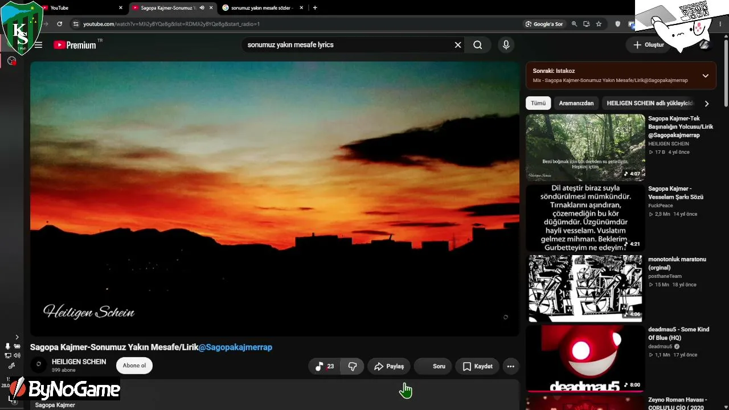This screenshot has height=410, width=729.
Task: Open the page zoom icon in the address bar
Action: 574,24
